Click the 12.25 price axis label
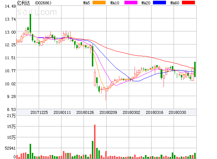 click(10, 45)
